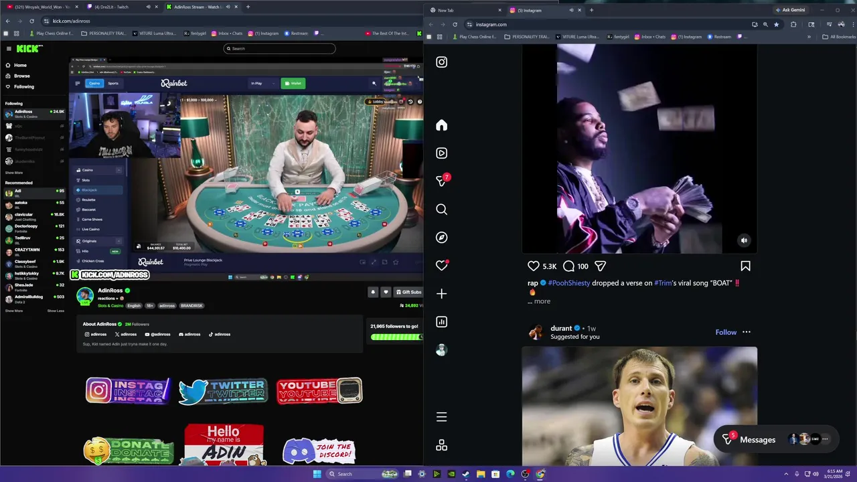Click Join the Discord banner
This screenshot has height=482, width=857.
click(319, 451)
